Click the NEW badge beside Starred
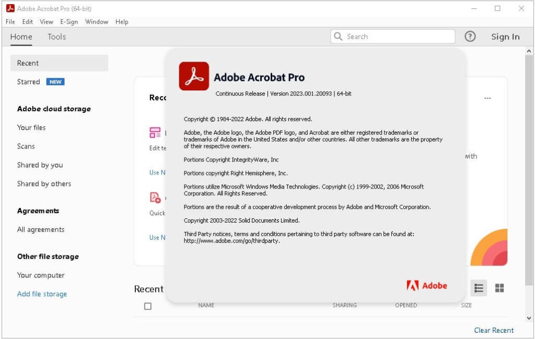 click(55, 81)
